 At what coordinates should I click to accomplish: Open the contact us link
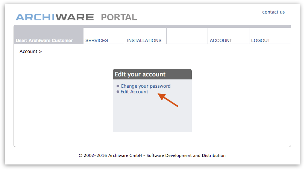(273, 12)
